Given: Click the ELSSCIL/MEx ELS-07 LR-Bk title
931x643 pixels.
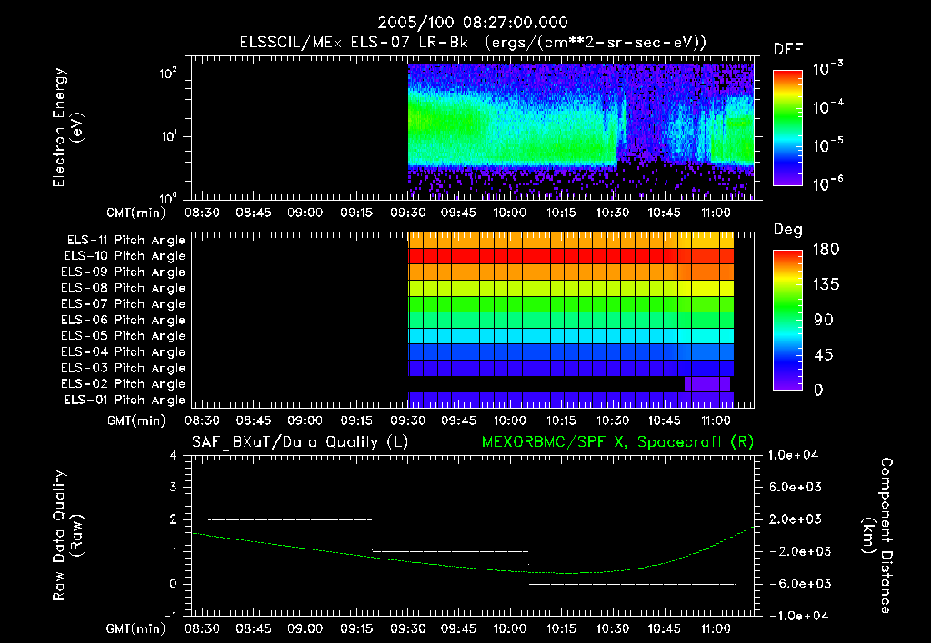Looking at the screenshot, I should (354, 42).
